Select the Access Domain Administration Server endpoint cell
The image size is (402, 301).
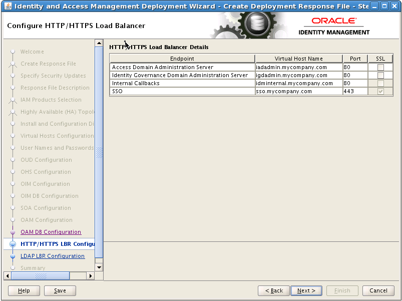(182, 67)
